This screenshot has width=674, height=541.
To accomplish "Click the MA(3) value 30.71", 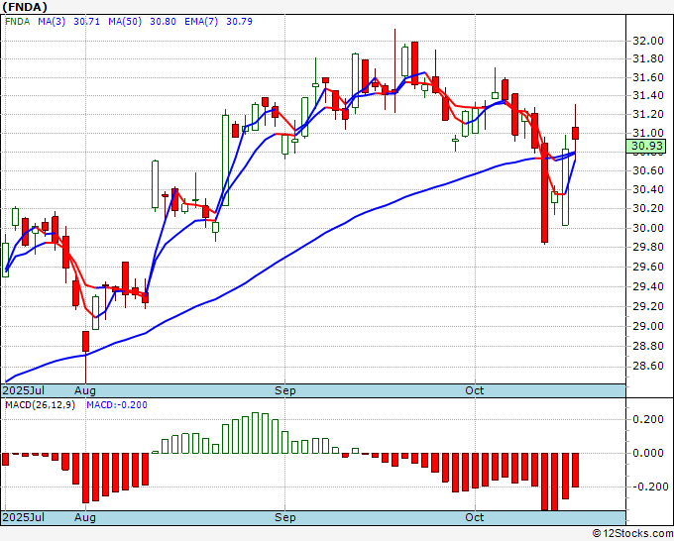I will [x=86, y=22].
